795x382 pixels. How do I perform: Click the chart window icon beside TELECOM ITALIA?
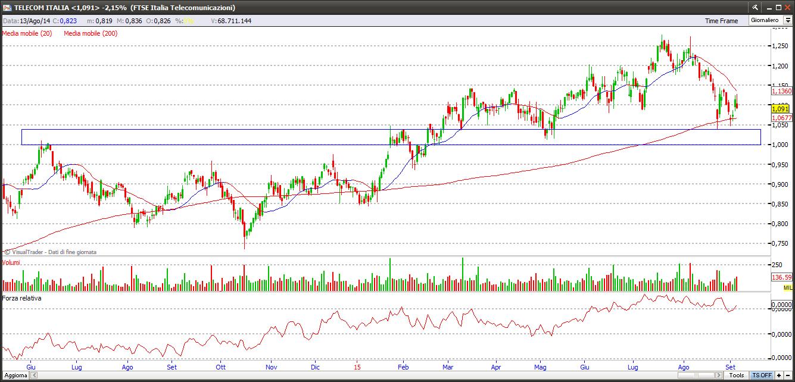[7, 8]
